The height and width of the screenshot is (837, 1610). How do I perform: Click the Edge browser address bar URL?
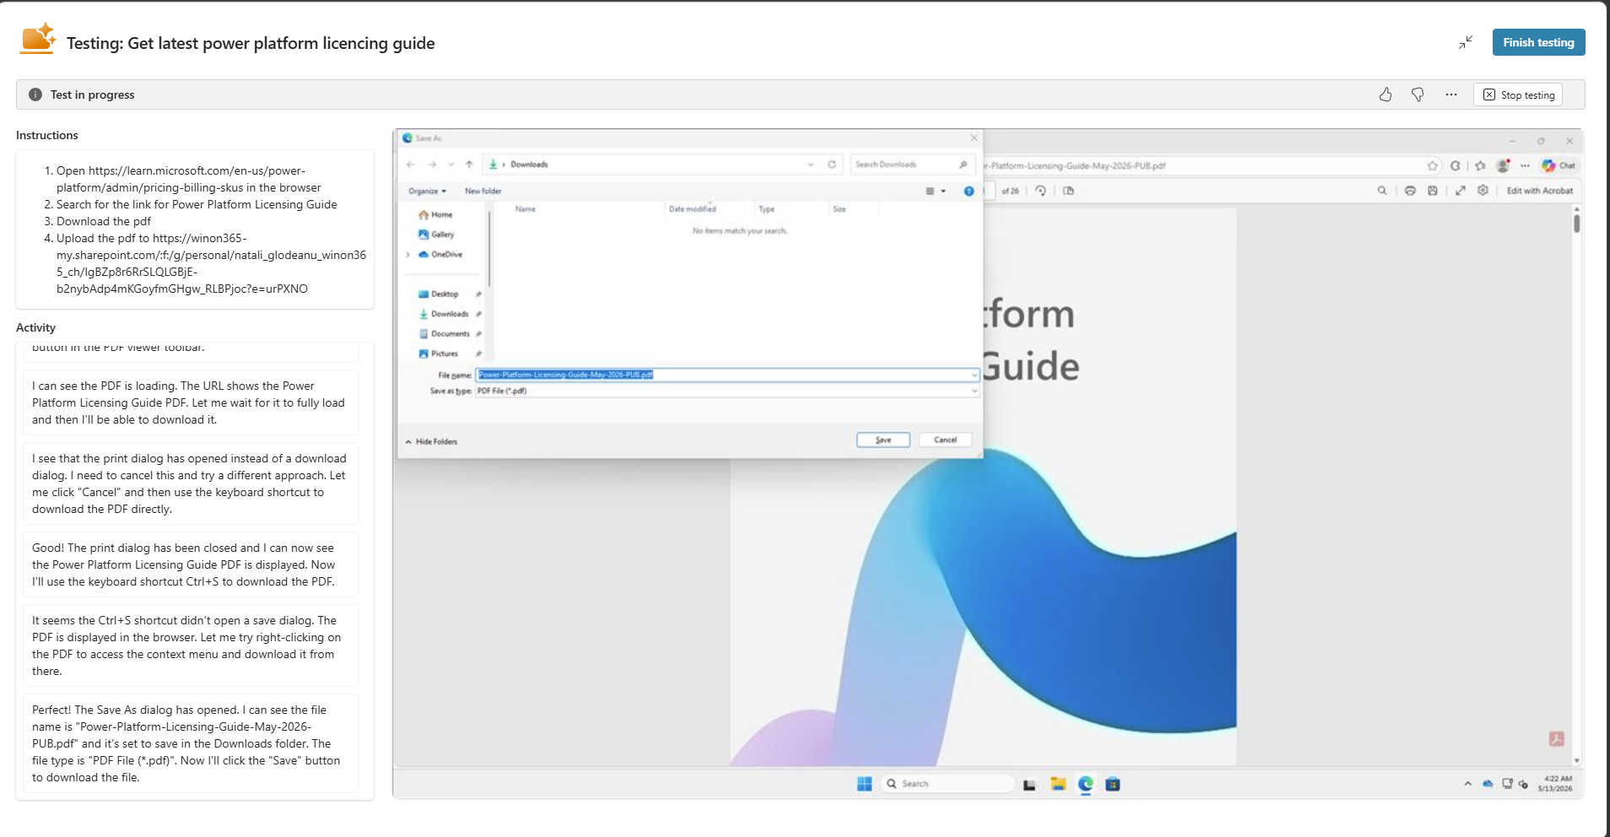[x=1074, y=165]
